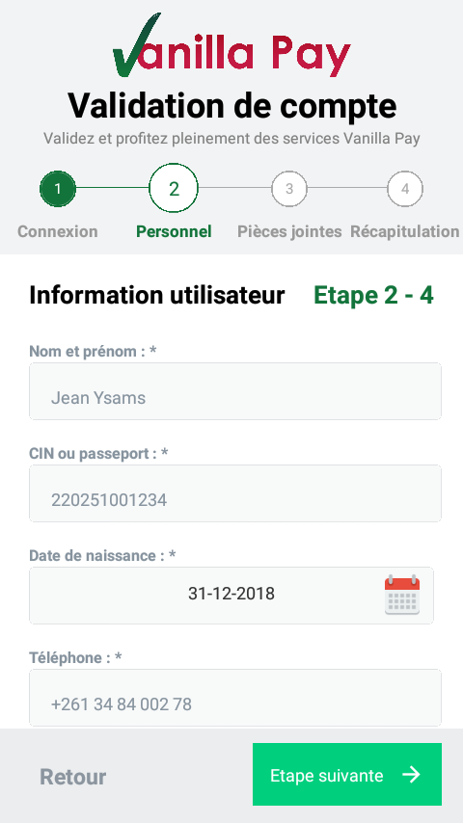The width and height of the screenshot is (463, 823).
Task: Click the Information utilisateur heading
Action: (156, 296)
